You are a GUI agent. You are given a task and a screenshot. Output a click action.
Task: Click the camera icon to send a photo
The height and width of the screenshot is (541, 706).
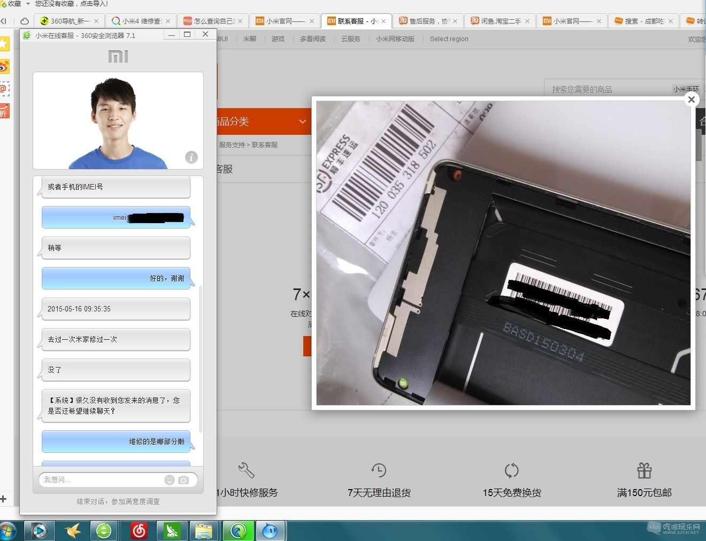(183, 480)
